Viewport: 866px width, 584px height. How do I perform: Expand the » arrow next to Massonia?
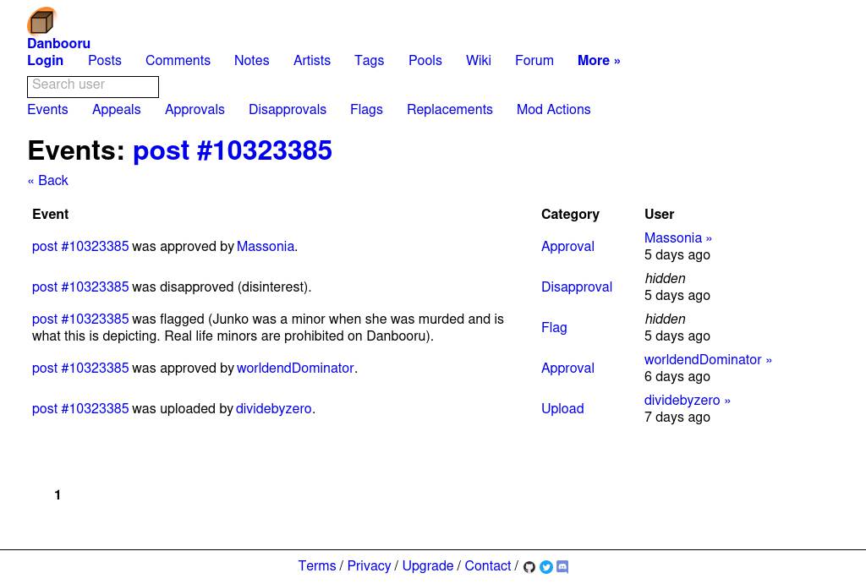click(x=709, y=239)
